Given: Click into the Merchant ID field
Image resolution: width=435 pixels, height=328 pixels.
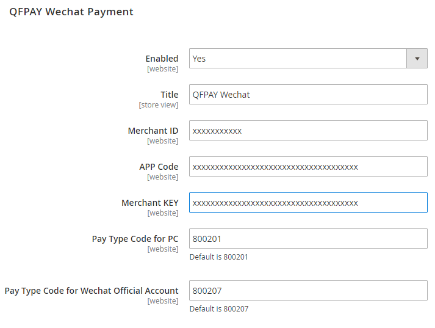Looking at the screenshot, I should 308,131.
